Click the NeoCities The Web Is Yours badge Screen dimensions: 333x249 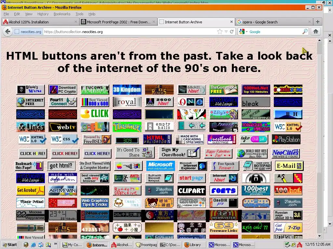pyautogui.click(x=286, y=153)
